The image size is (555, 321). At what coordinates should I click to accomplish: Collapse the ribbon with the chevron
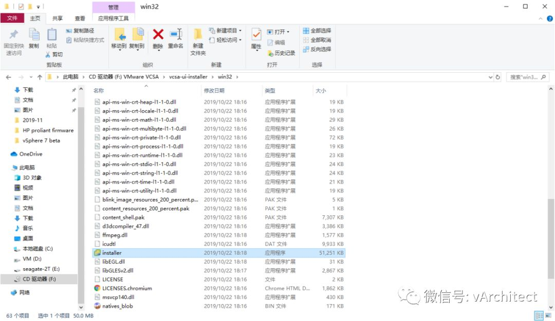point(541,18)
